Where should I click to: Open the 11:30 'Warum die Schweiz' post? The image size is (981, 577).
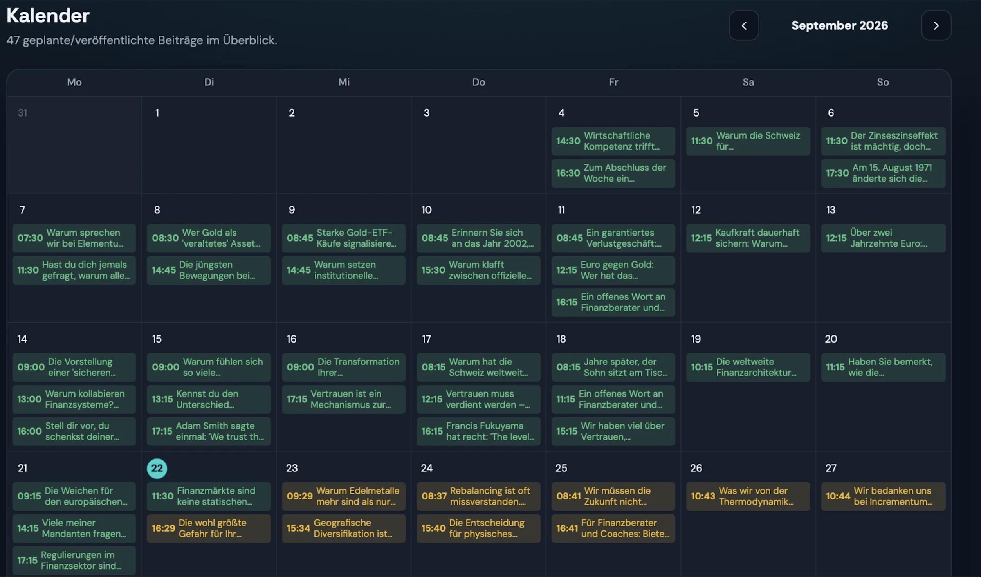(748, 141)
